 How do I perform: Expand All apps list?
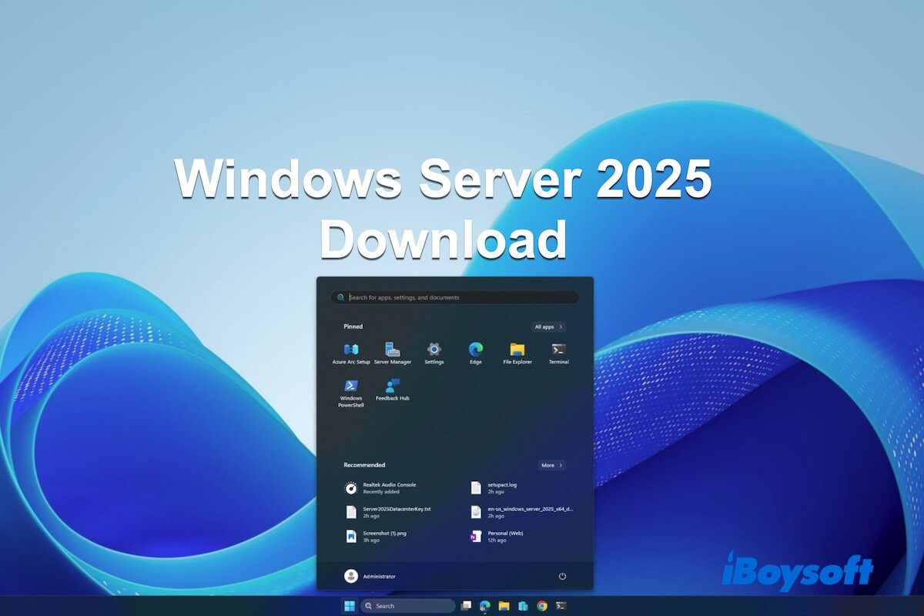tap(549, 326)
